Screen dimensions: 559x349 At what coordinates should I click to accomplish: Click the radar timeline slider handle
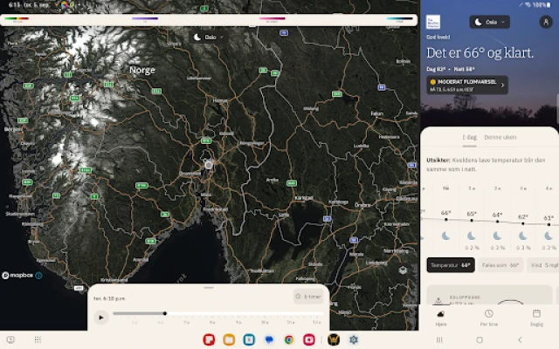click(x=165, y=313)
